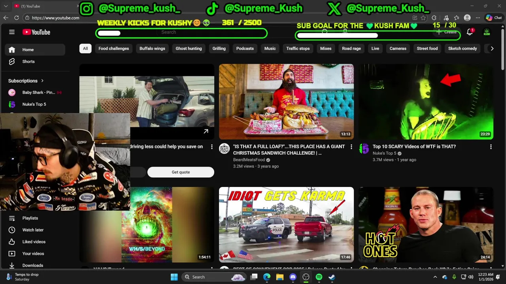Open the GIANT CHRISTMAS SANDWICH CHALLENGE title

click(289, 149)
